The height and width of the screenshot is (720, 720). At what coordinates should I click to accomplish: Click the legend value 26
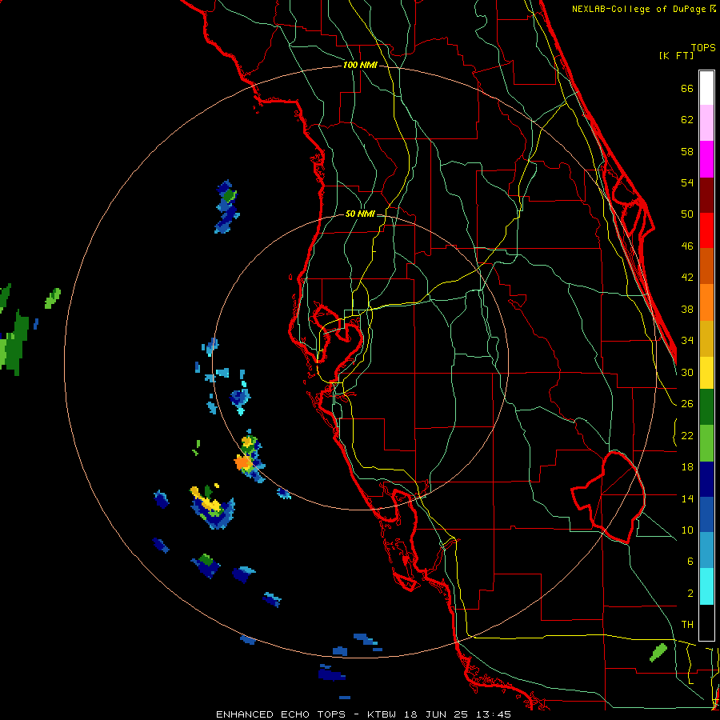pos(687,404)
